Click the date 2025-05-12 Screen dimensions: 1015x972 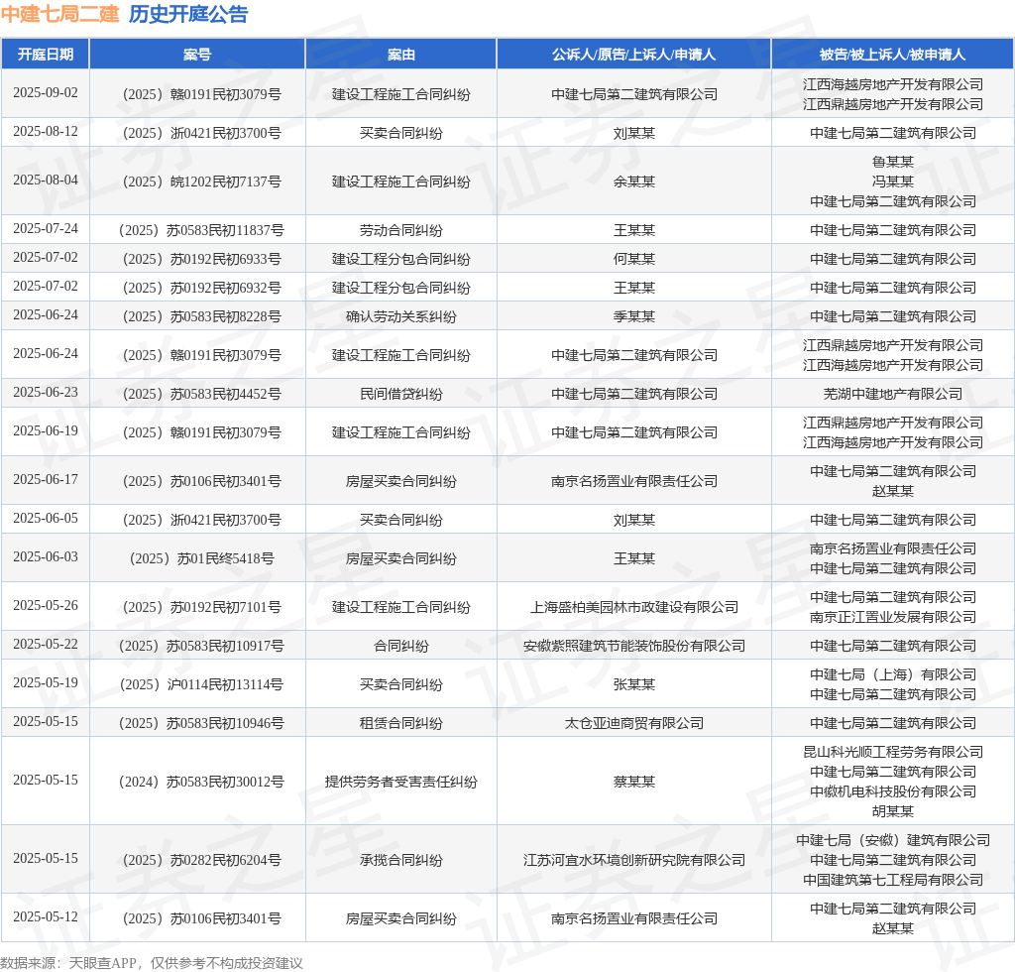point(46,917)
